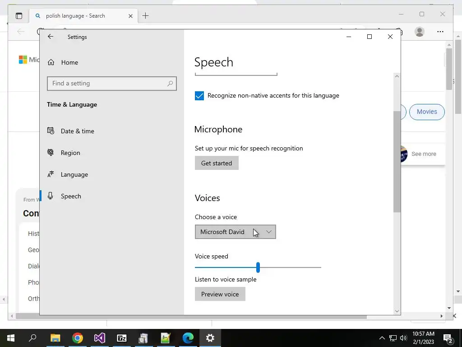
Task: Click the Settings scroll up arrow
Action: click(x=397, y=76)
